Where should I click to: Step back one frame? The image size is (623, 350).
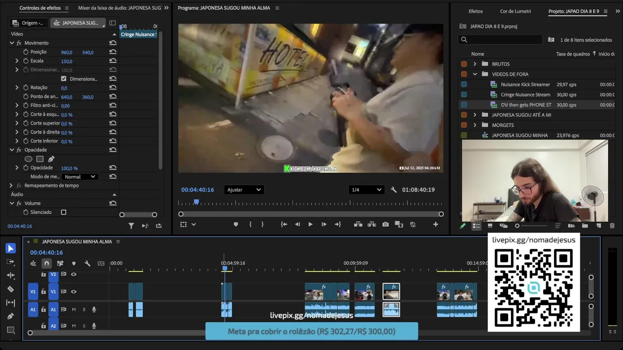[297, 225]
